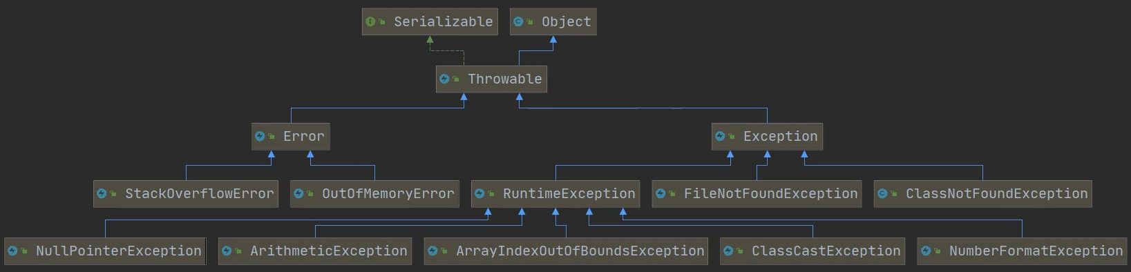The width and height of the screenshot is (1131, 272).
Task: Click the class icon beside ClassNotFoundException
Action: click(882, 194)
